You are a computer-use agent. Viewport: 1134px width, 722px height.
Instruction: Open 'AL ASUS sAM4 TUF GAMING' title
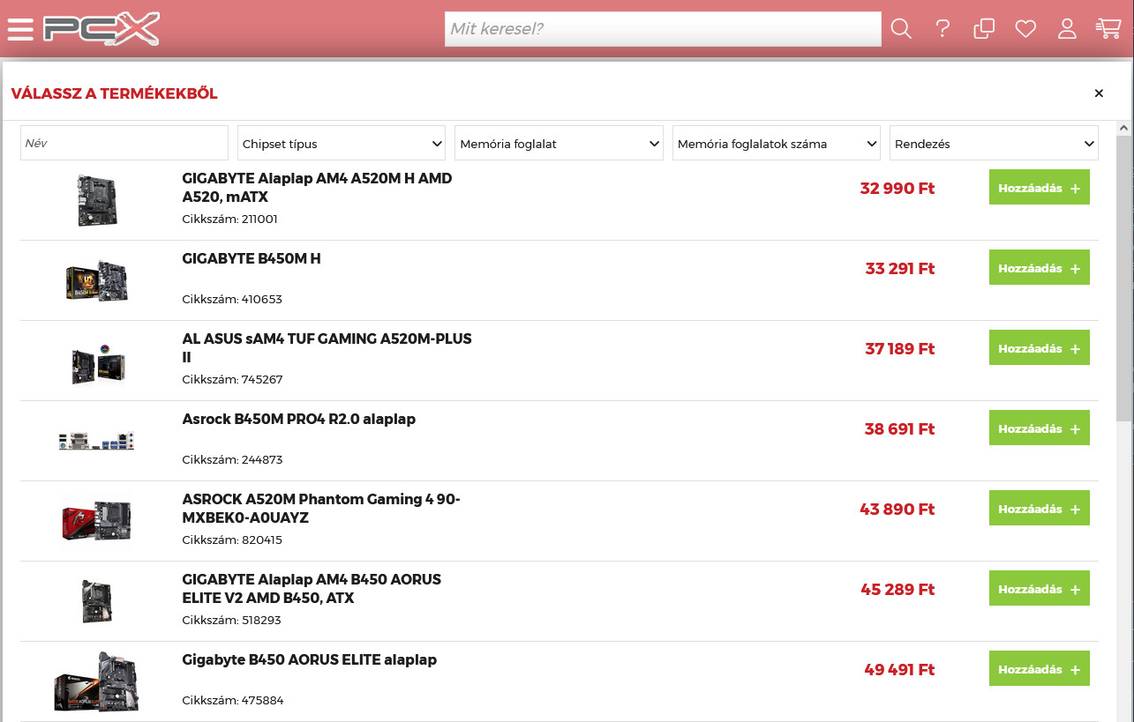click(x=327, y=348)
